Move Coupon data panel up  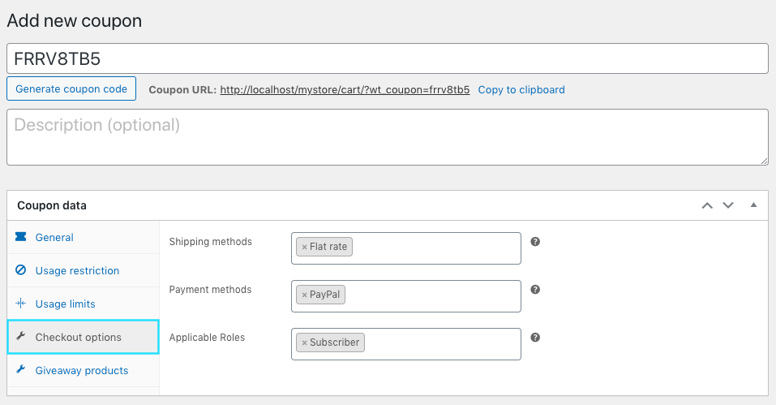click(707, 205)
